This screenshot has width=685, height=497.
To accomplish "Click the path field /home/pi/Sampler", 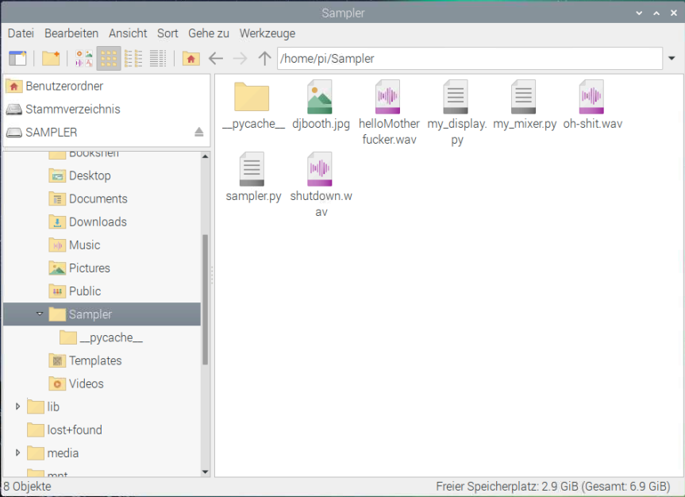I will click(470, 58).
